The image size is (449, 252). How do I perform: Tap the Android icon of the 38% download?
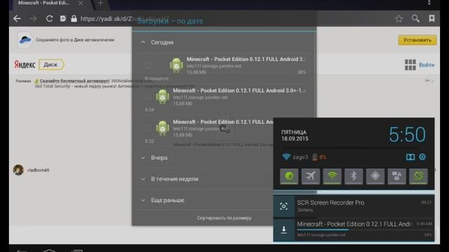176,65
